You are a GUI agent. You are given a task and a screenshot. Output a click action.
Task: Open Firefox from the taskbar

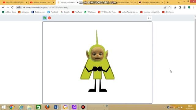point(47,107)
